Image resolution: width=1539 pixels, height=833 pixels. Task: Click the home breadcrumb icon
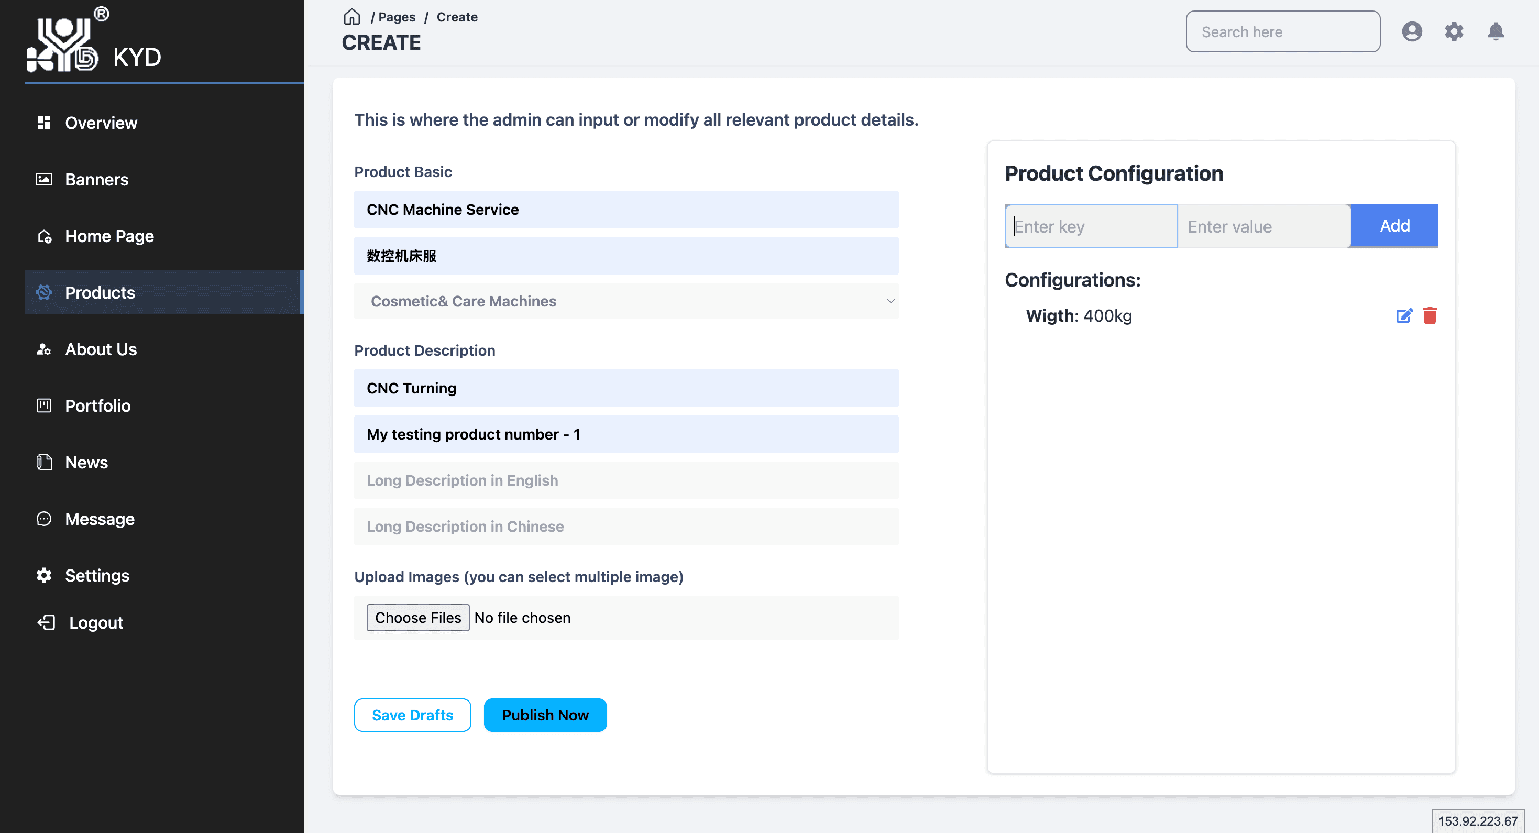(351, 17)
